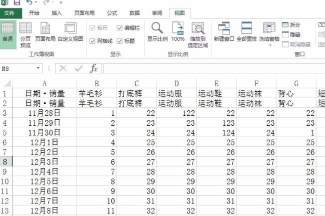Switch to the 数据 ribbon tab
This screenshot has height=216, width=325.
(134, 13)
